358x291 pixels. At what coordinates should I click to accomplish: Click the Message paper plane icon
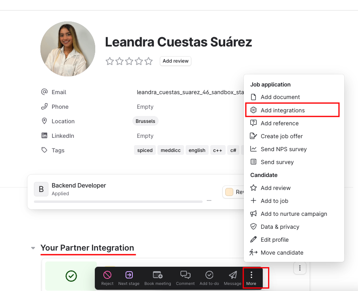coord(232,275)
